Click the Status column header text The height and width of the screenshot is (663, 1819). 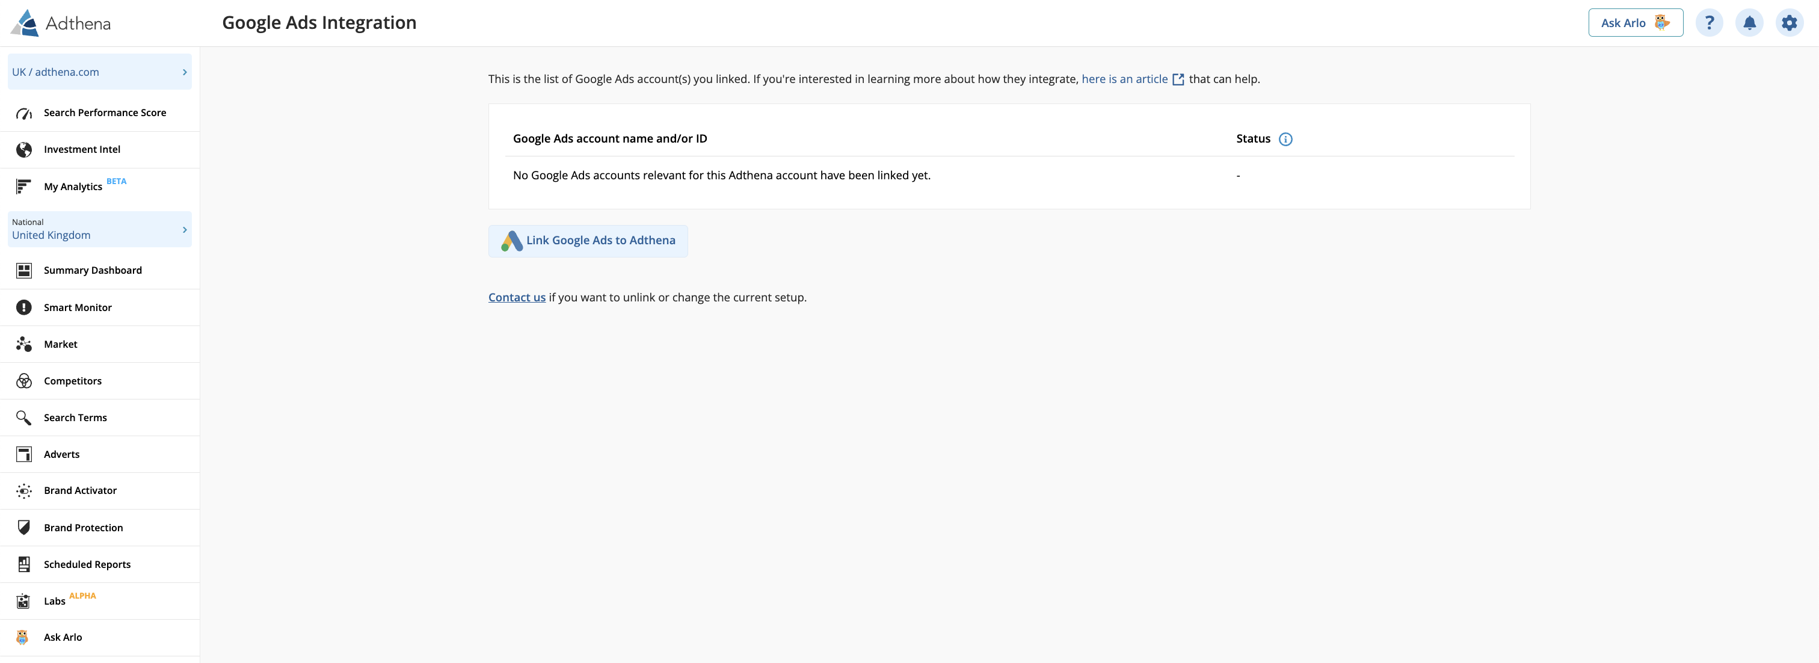tap(1253, 138)
